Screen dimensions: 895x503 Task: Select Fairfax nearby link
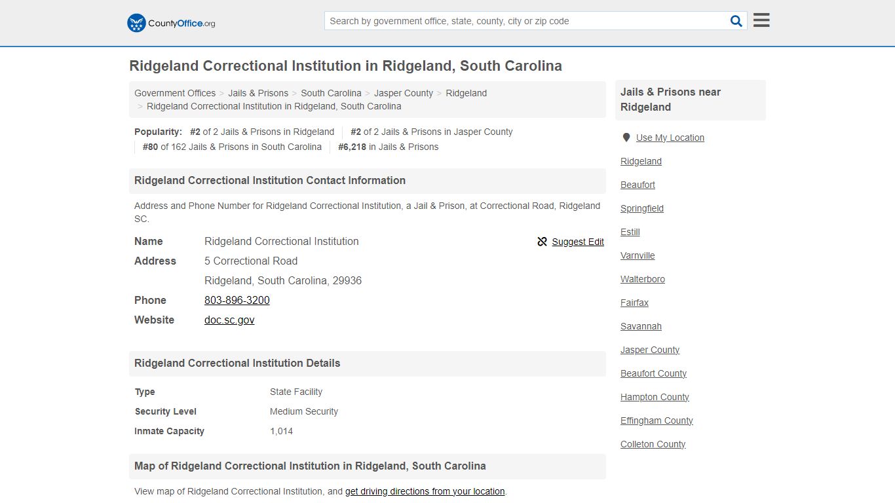(634, 303)
